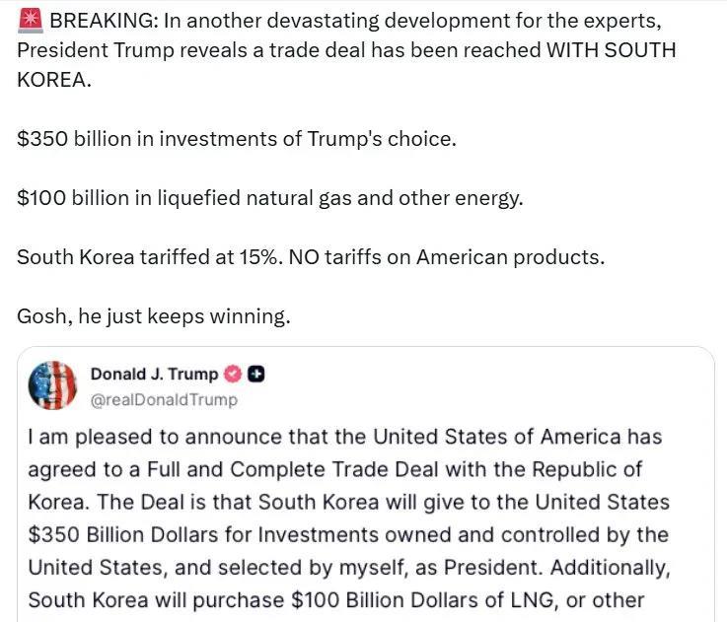
Task: Click the 'Gosh, he just keeps winning' line
Action: click(154, 316)
